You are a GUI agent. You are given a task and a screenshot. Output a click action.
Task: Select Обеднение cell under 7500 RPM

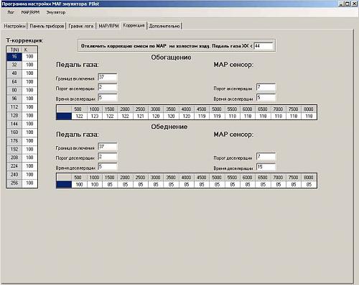pyautogui.click(x=294, y=185)
